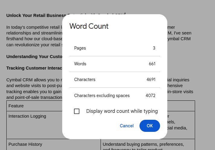The image size is (215, 150).
Task: Click the value 4072 in the dialog
Action: (150, 96)
